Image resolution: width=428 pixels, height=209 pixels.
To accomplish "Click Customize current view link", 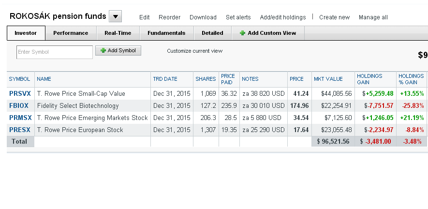I will pos(194,51).
